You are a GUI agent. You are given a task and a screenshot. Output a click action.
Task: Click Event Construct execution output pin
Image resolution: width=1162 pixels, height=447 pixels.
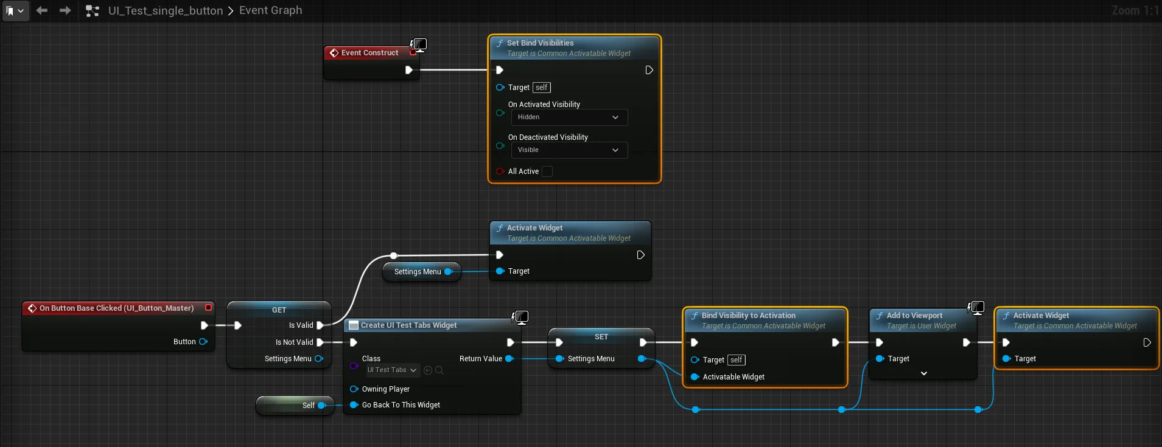(409, 70)
